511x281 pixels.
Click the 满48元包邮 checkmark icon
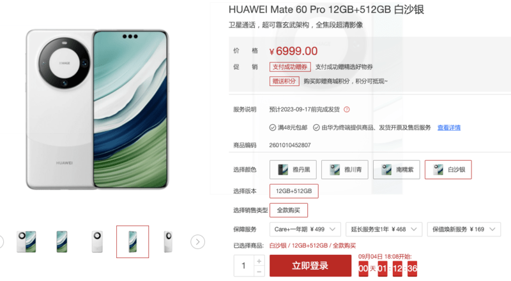click(273, 127)
